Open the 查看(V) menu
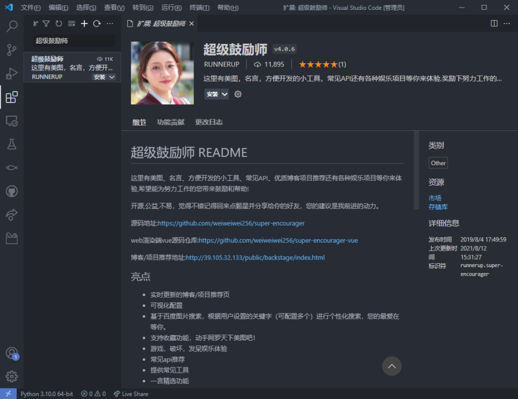The width and height of the screenshot is (518, 399). 115,8
